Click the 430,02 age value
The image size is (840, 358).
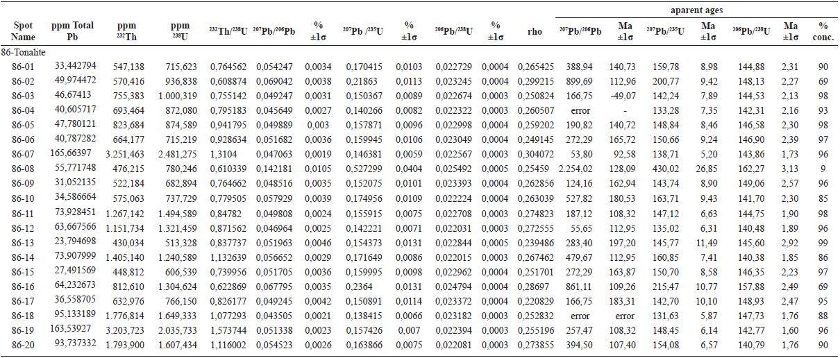tap(665, 168)
